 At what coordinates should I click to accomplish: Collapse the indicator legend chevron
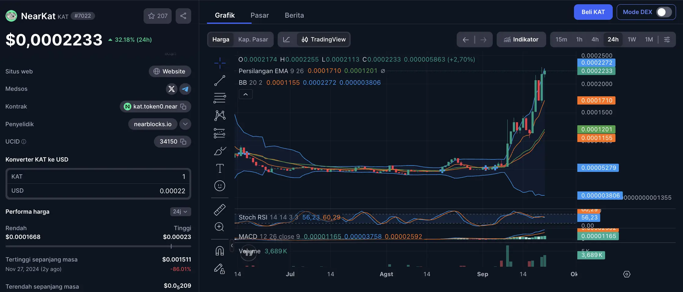246,94
